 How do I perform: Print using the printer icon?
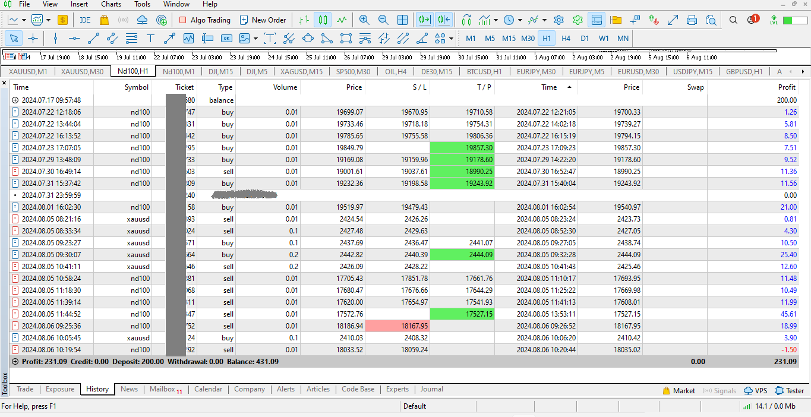(x=692, y=20)
